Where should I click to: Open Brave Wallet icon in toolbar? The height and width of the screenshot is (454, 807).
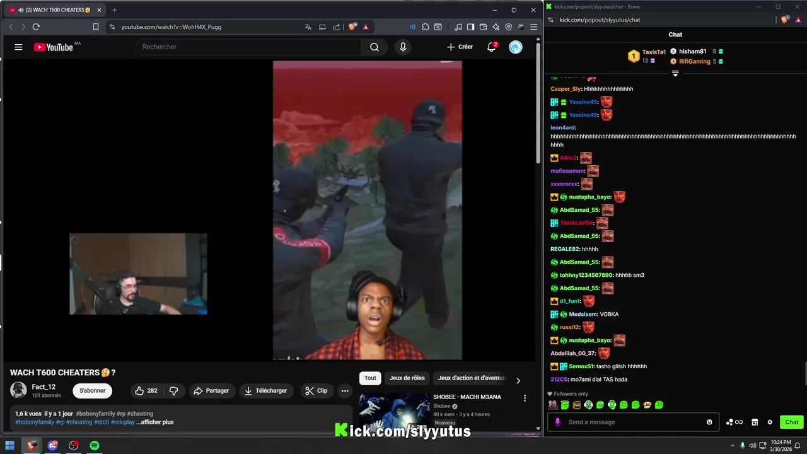point(483,27)
